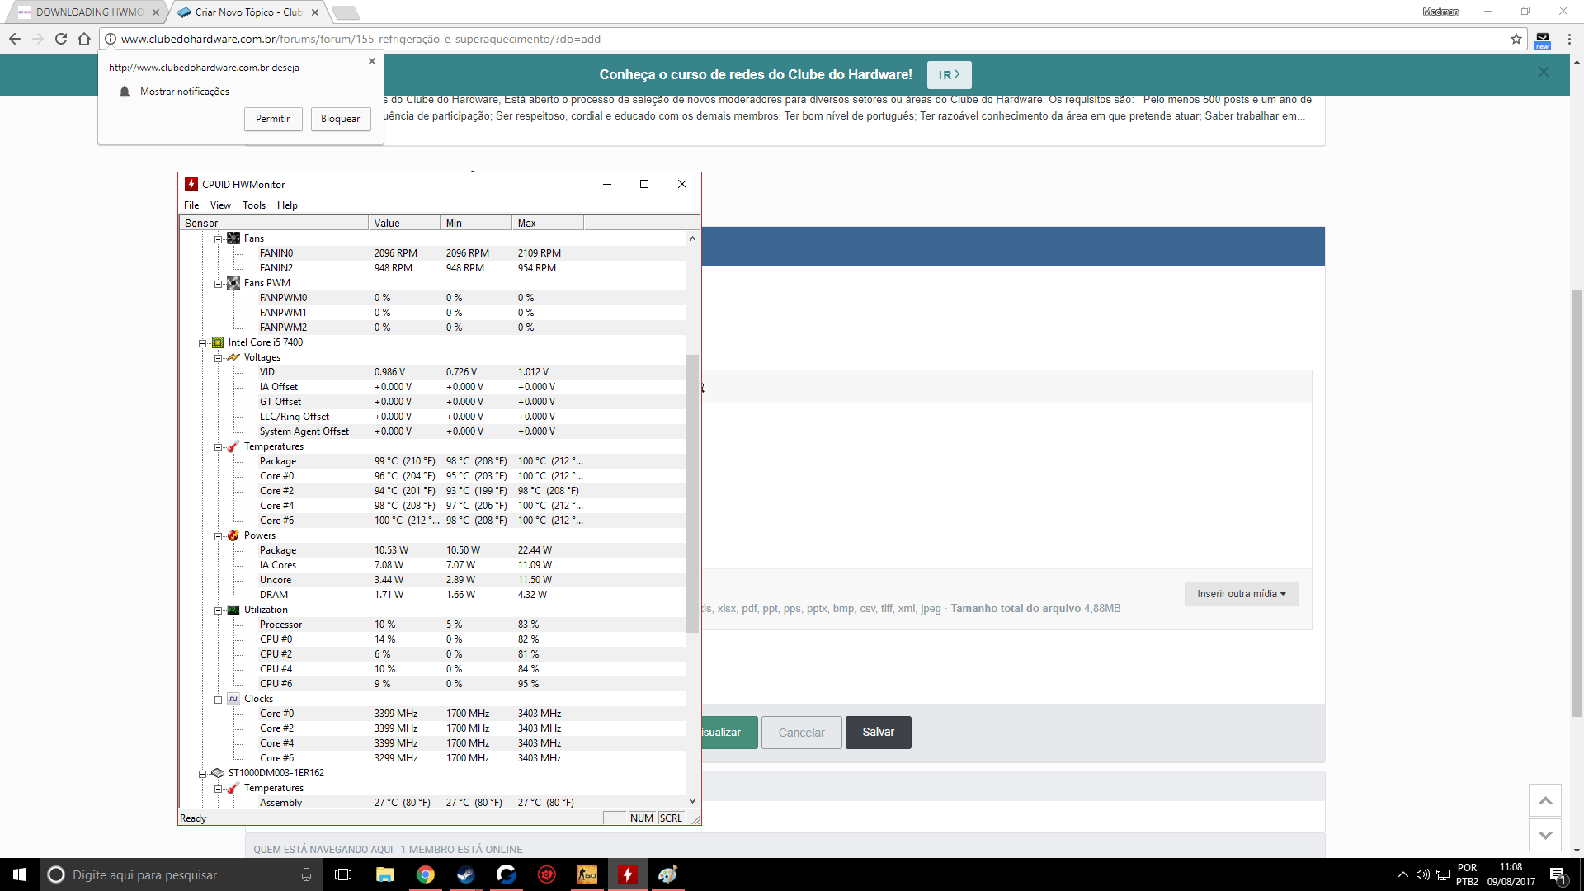The image size is (1584, 891).
Task: Click the bookmark star in the address bar
Action: point(1516,39)
